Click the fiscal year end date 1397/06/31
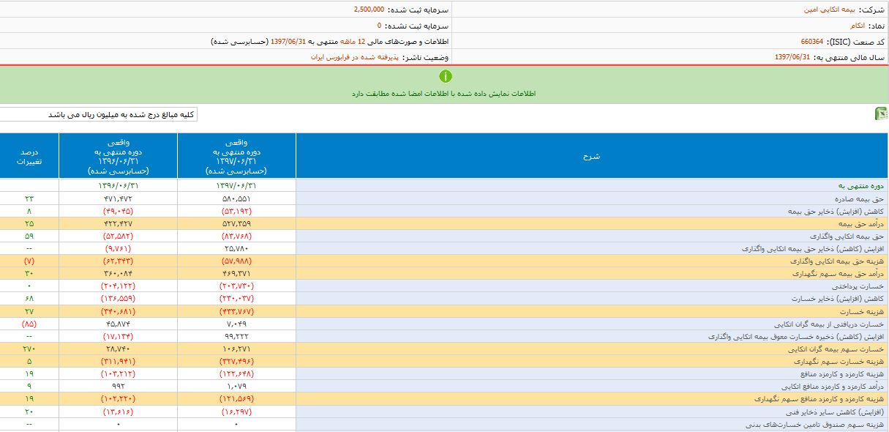This screenshot has height=432, width=889. (792, 57)
